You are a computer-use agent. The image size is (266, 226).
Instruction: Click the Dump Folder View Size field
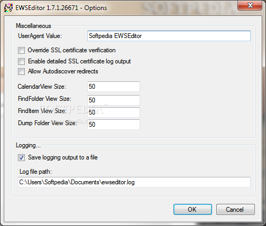(x=114, y=125)
